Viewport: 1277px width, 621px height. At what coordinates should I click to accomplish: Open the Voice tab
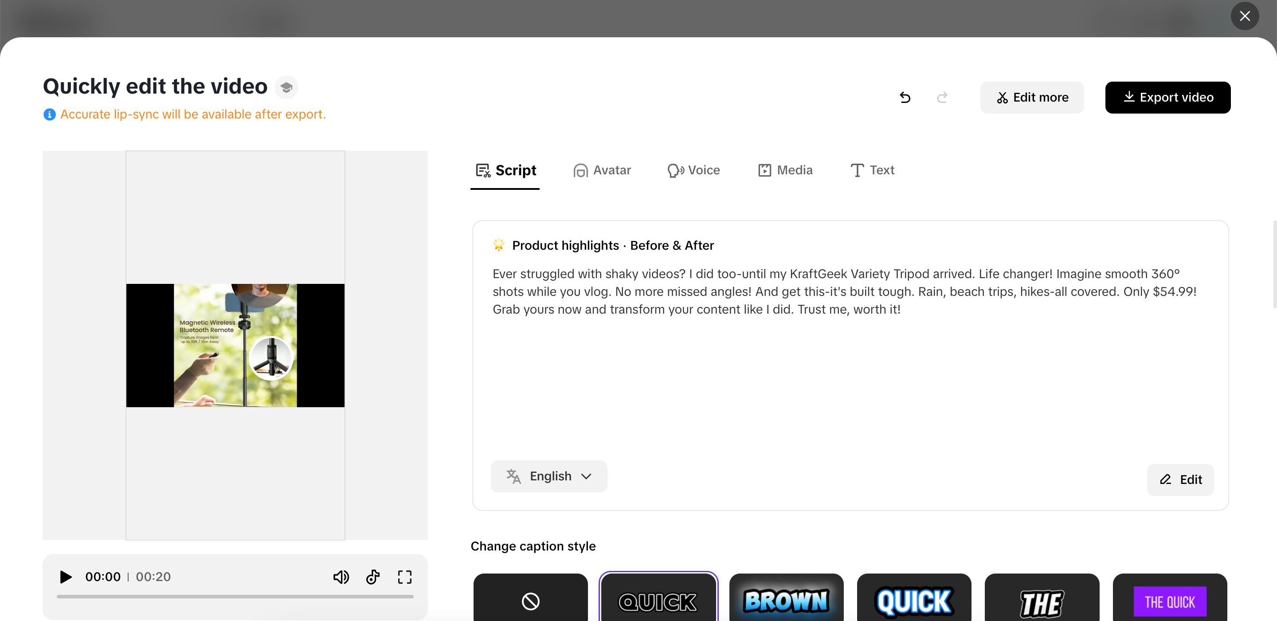coord(693,170)
